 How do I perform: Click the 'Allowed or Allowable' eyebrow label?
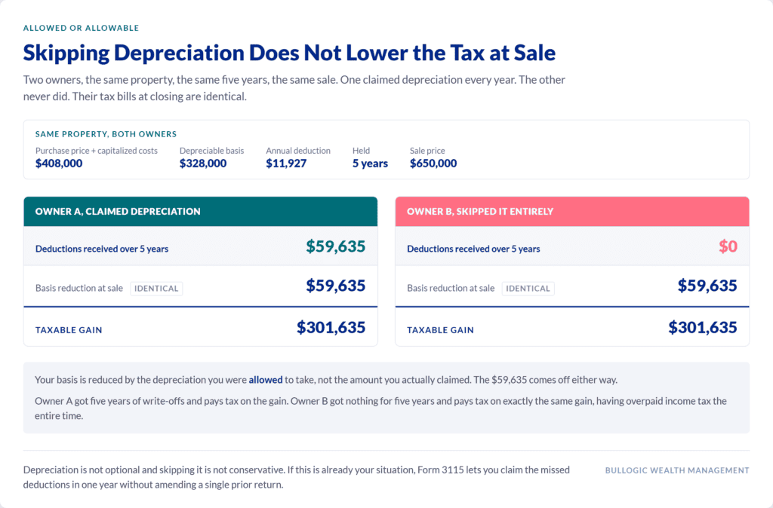(x=81, y=28)
